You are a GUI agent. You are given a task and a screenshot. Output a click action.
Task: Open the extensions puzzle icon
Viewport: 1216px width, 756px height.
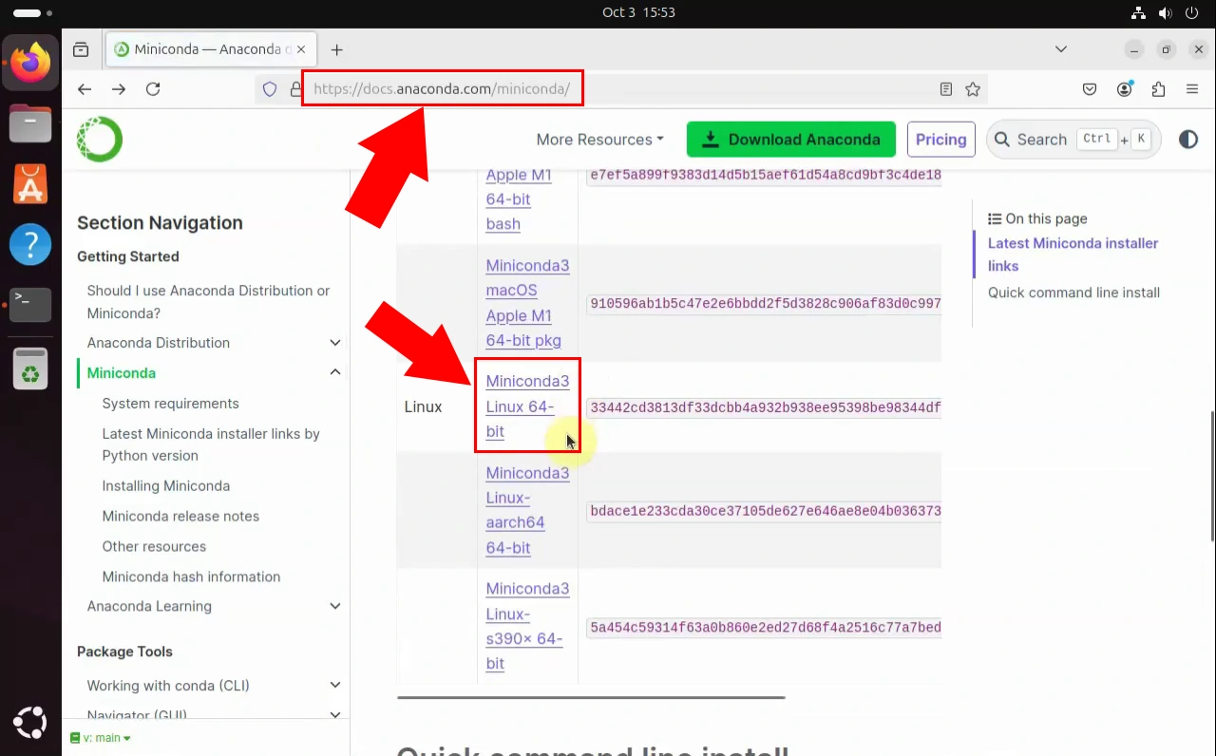(1158, 89)
